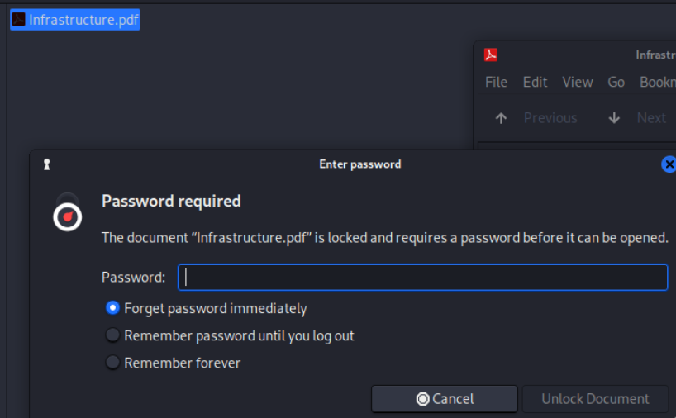Select Forget password immediately option
This screenshot has width=676, height=418.
coord(113,308)
